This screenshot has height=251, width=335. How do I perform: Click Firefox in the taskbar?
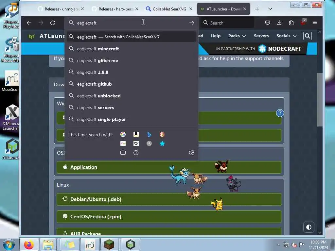click(x=29, y=244)
